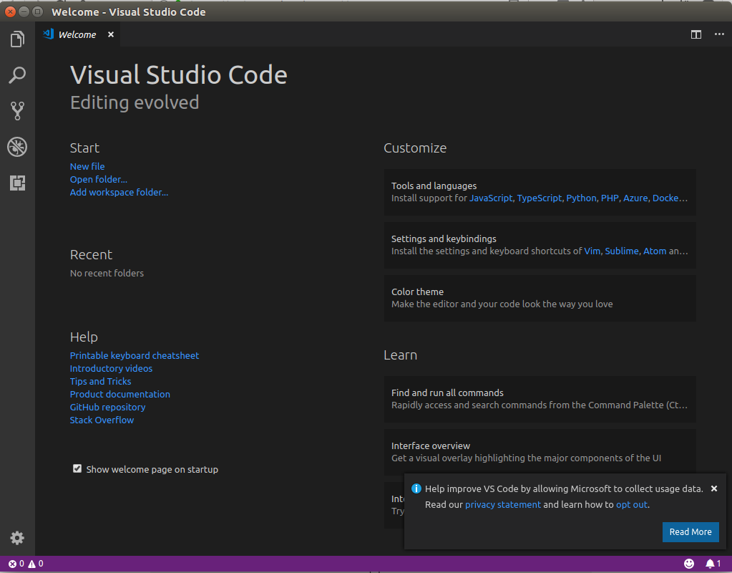Open the Search view icon

[x=17, y=74]
